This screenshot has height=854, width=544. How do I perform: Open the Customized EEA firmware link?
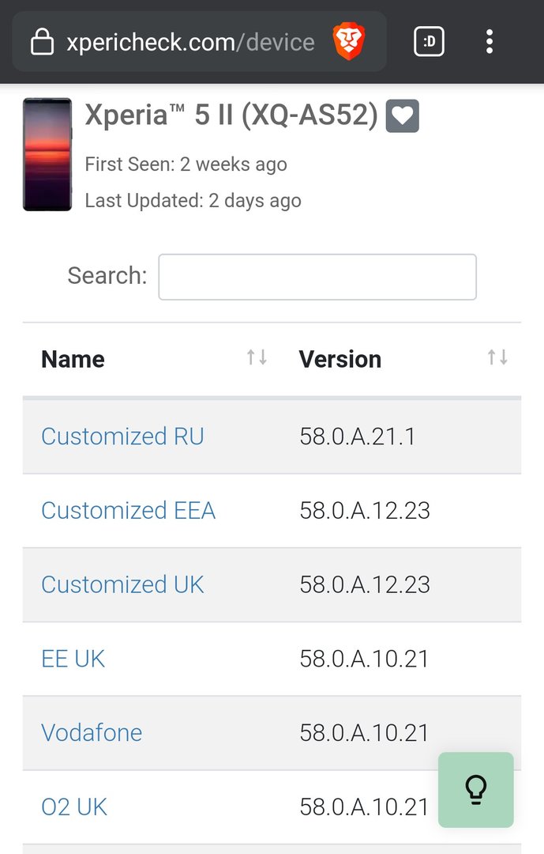(x=129, y=510)
